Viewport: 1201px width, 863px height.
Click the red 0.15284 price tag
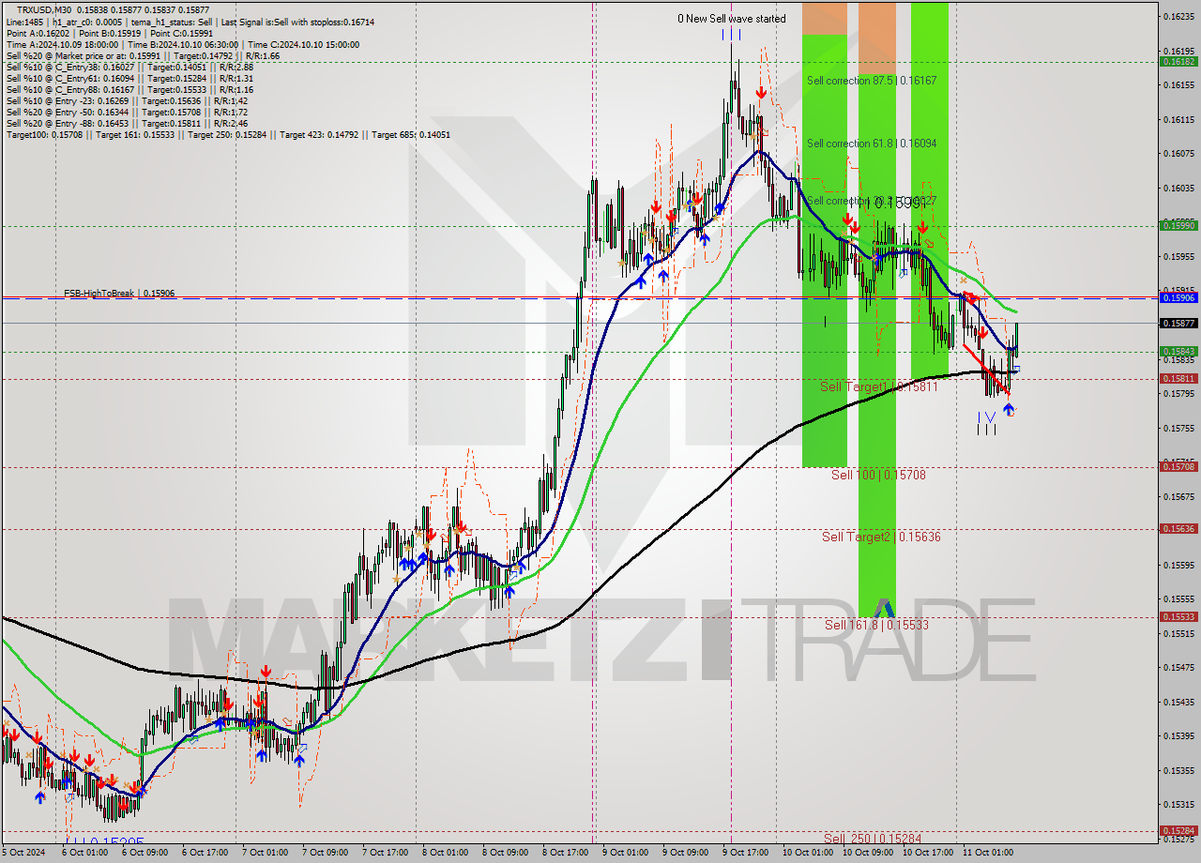1178,830
